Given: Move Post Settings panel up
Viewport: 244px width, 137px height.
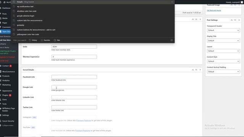Looking at the screenshot, I should click(231, 20).
